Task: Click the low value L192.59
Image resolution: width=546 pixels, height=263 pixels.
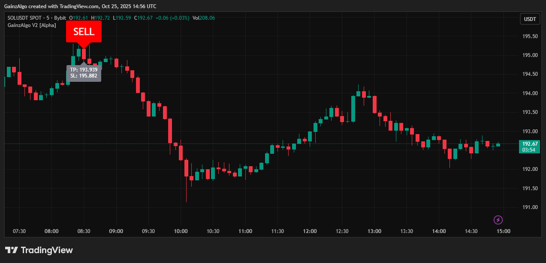Action: [122, 18]
